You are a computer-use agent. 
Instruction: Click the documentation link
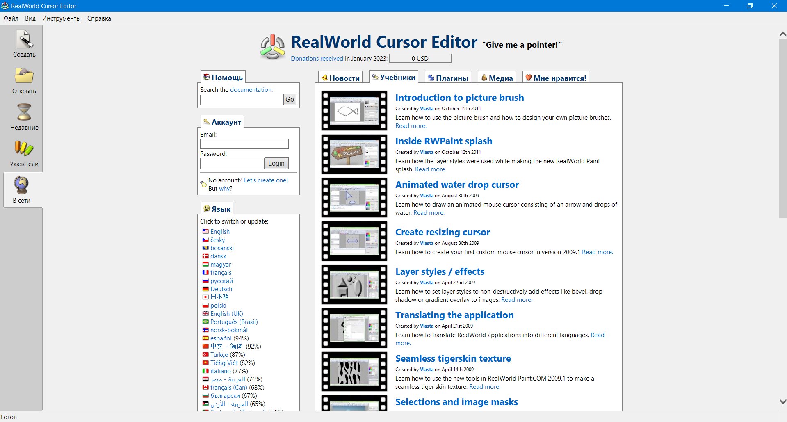pos(251,90)
